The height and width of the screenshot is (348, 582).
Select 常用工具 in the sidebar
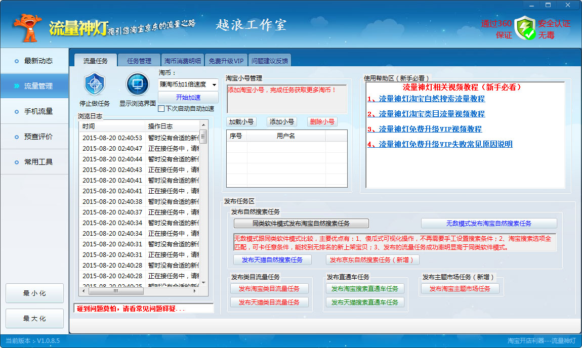(x=34, y=162)
